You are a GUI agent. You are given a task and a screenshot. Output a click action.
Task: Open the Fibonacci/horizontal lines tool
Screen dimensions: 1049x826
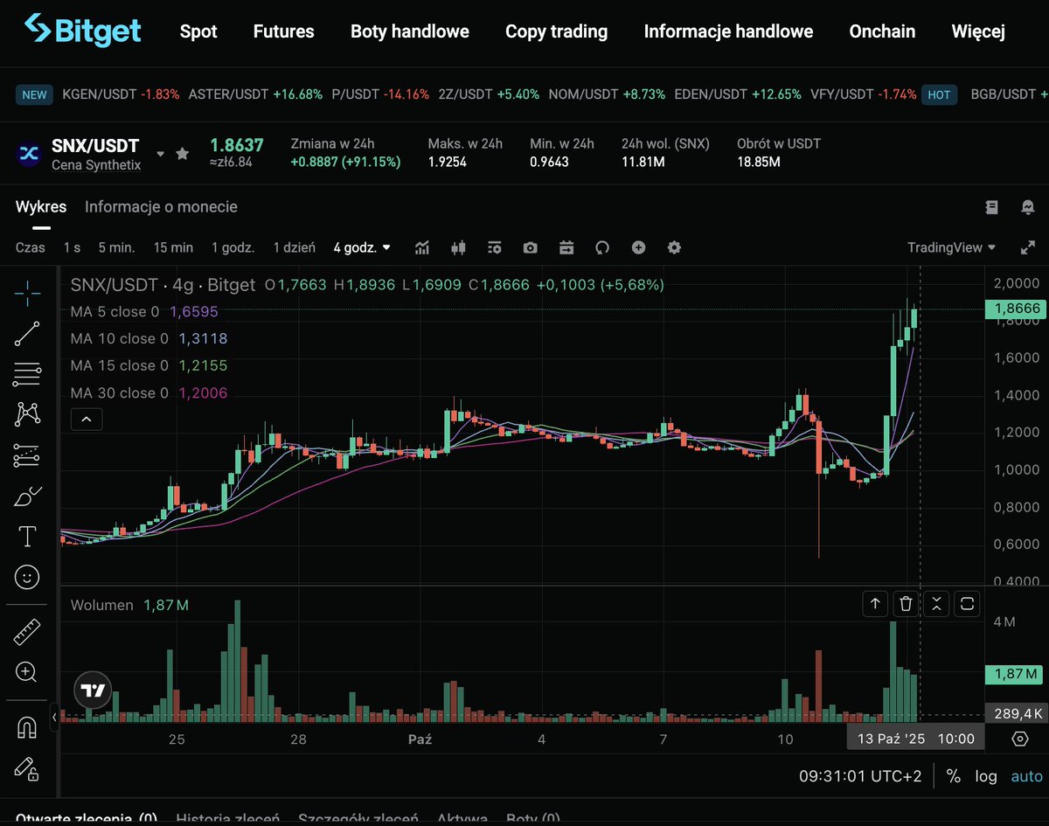[27, 374]
